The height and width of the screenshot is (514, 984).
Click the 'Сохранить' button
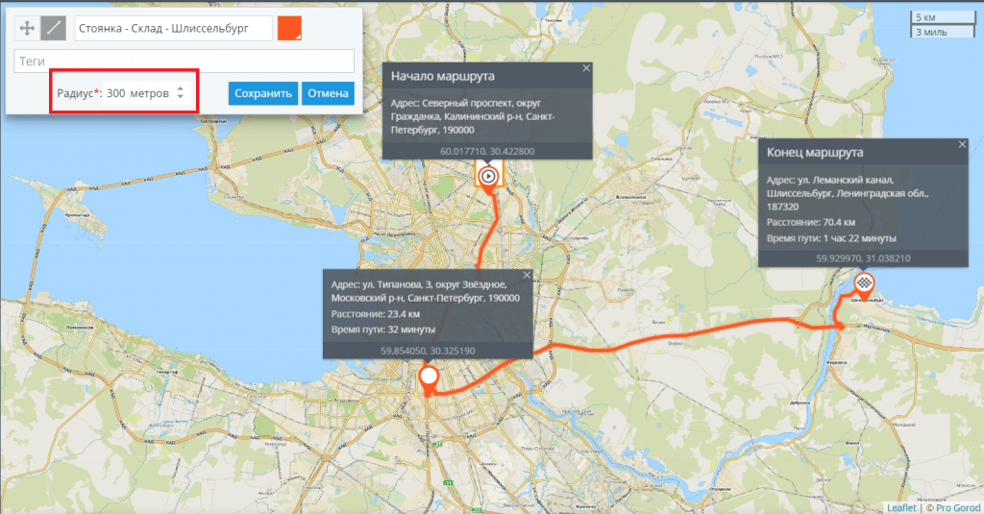(262, 93)
